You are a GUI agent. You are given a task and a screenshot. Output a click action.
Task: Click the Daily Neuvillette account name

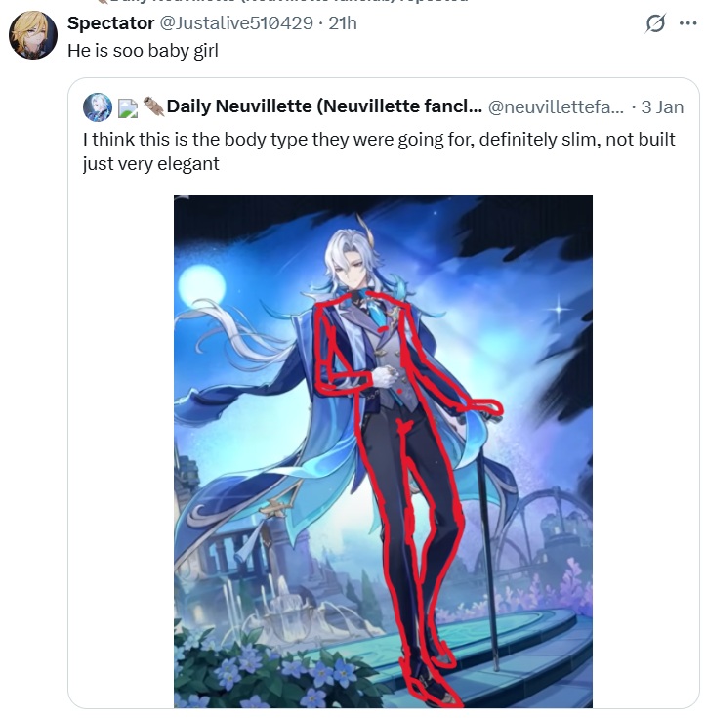tap(324, 106)
